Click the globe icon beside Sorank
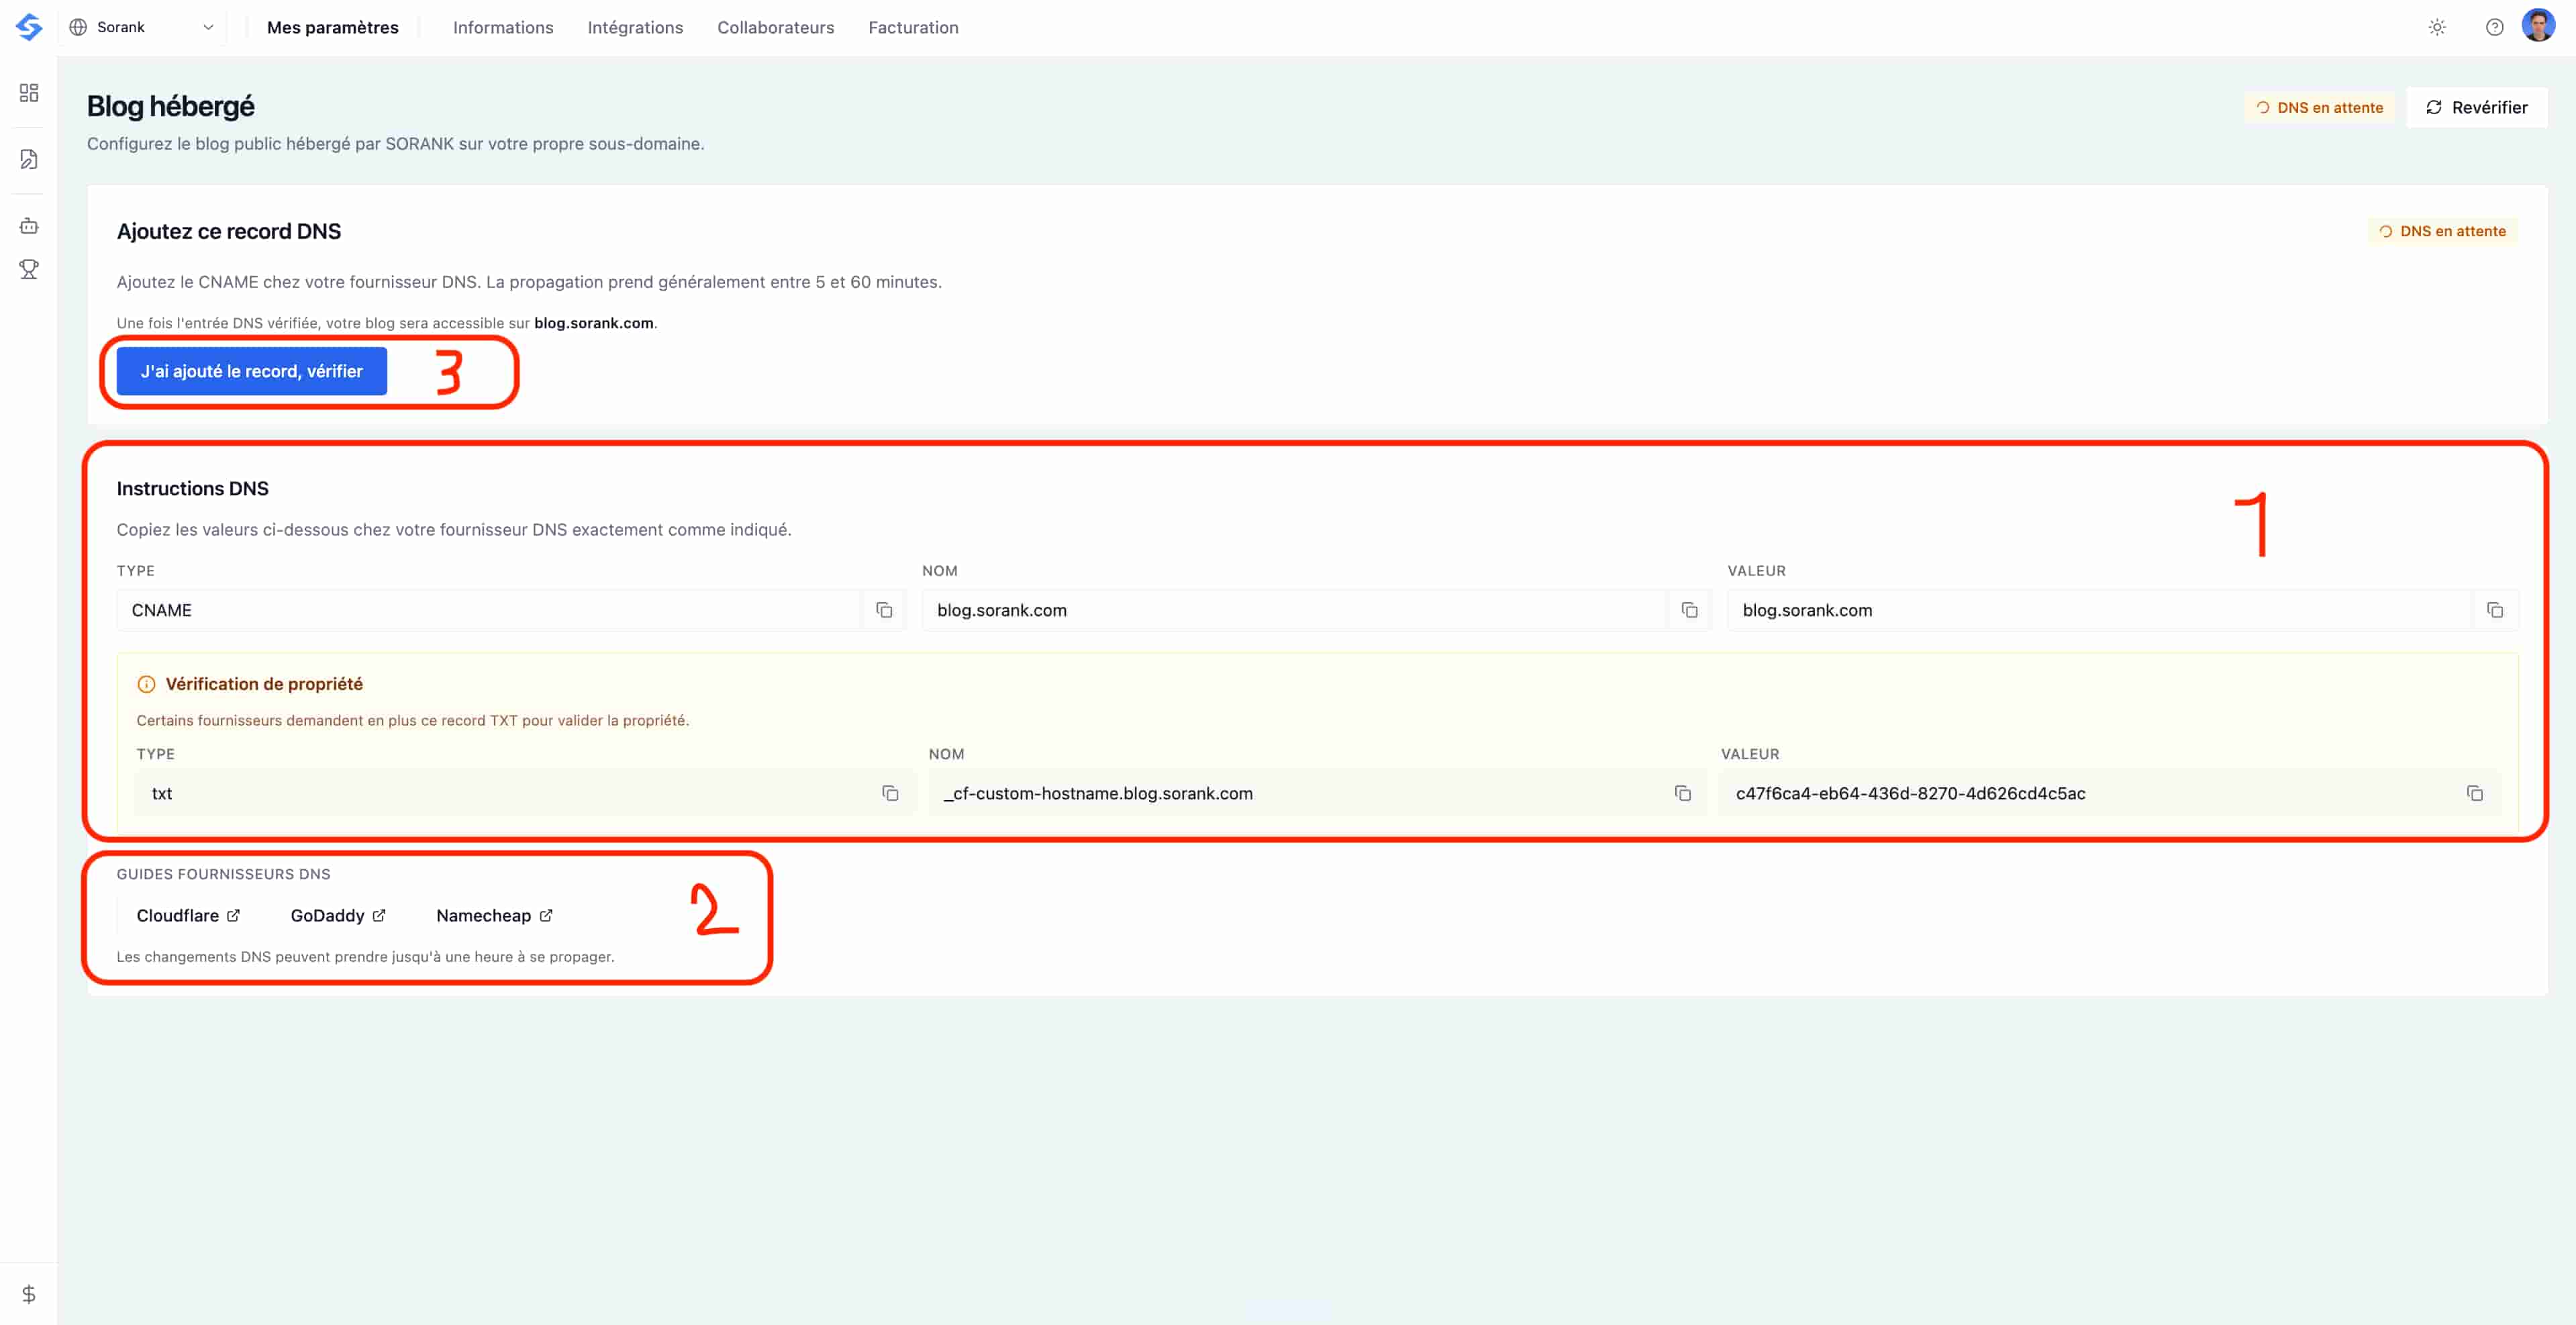Image resolution: width=2576 pixels, height=1325 pixels. point(78,27)
